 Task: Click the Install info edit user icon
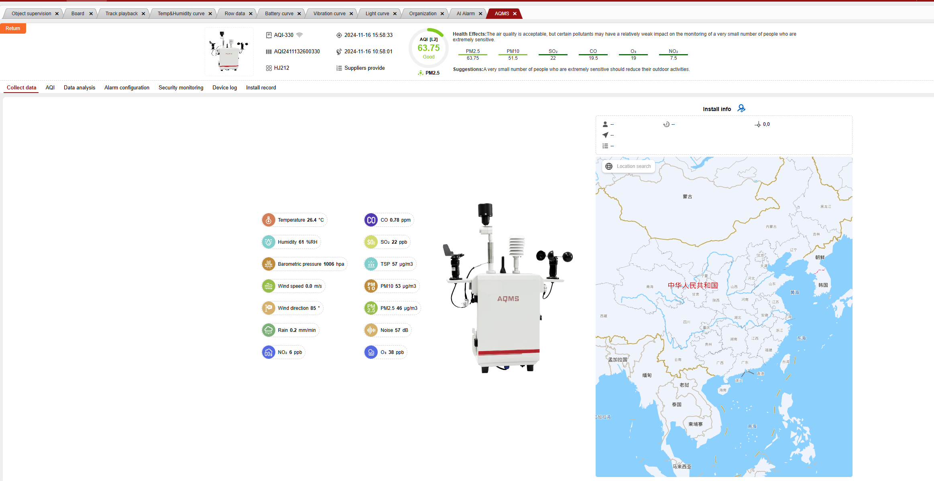[x=741, y=109]
